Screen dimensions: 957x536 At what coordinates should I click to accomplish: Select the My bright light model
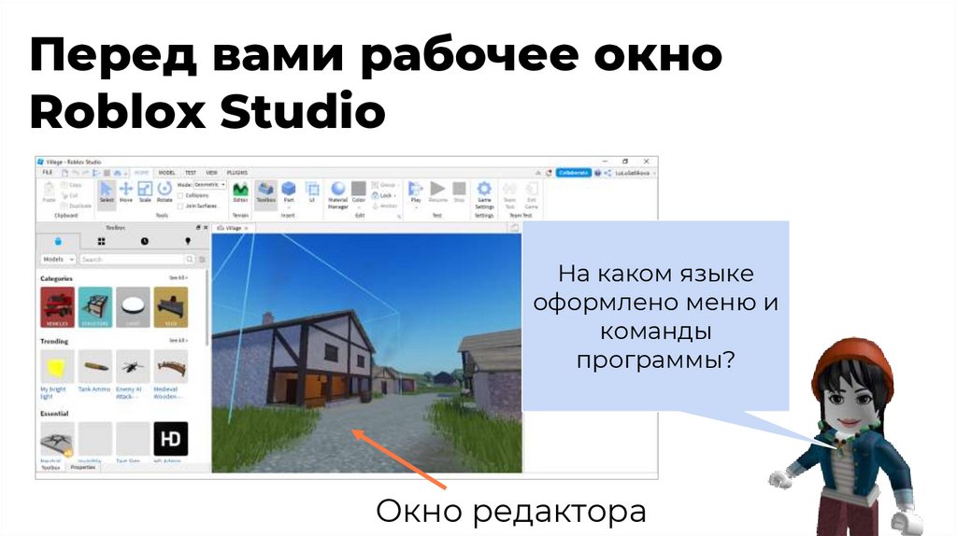point(57,367)
